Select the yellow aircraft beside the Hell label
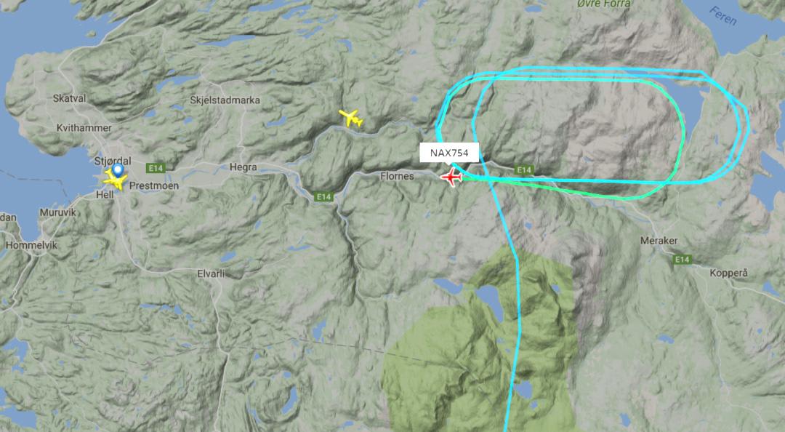 point(116,181)
